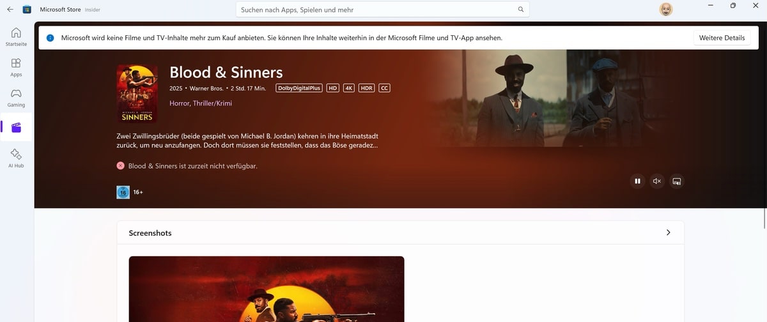Click the Horror, Thriller/Krimi genre link

point(201,103)
